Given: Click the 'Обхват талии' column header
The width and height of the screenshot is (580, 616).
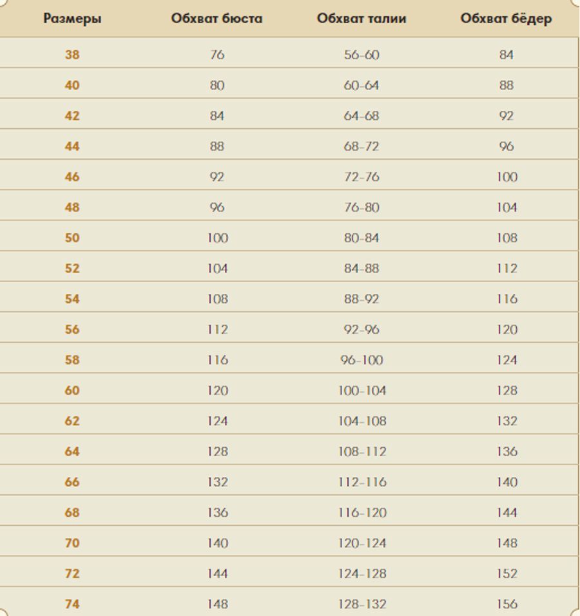Looking at the screenshot, I should tap(362, 19).
